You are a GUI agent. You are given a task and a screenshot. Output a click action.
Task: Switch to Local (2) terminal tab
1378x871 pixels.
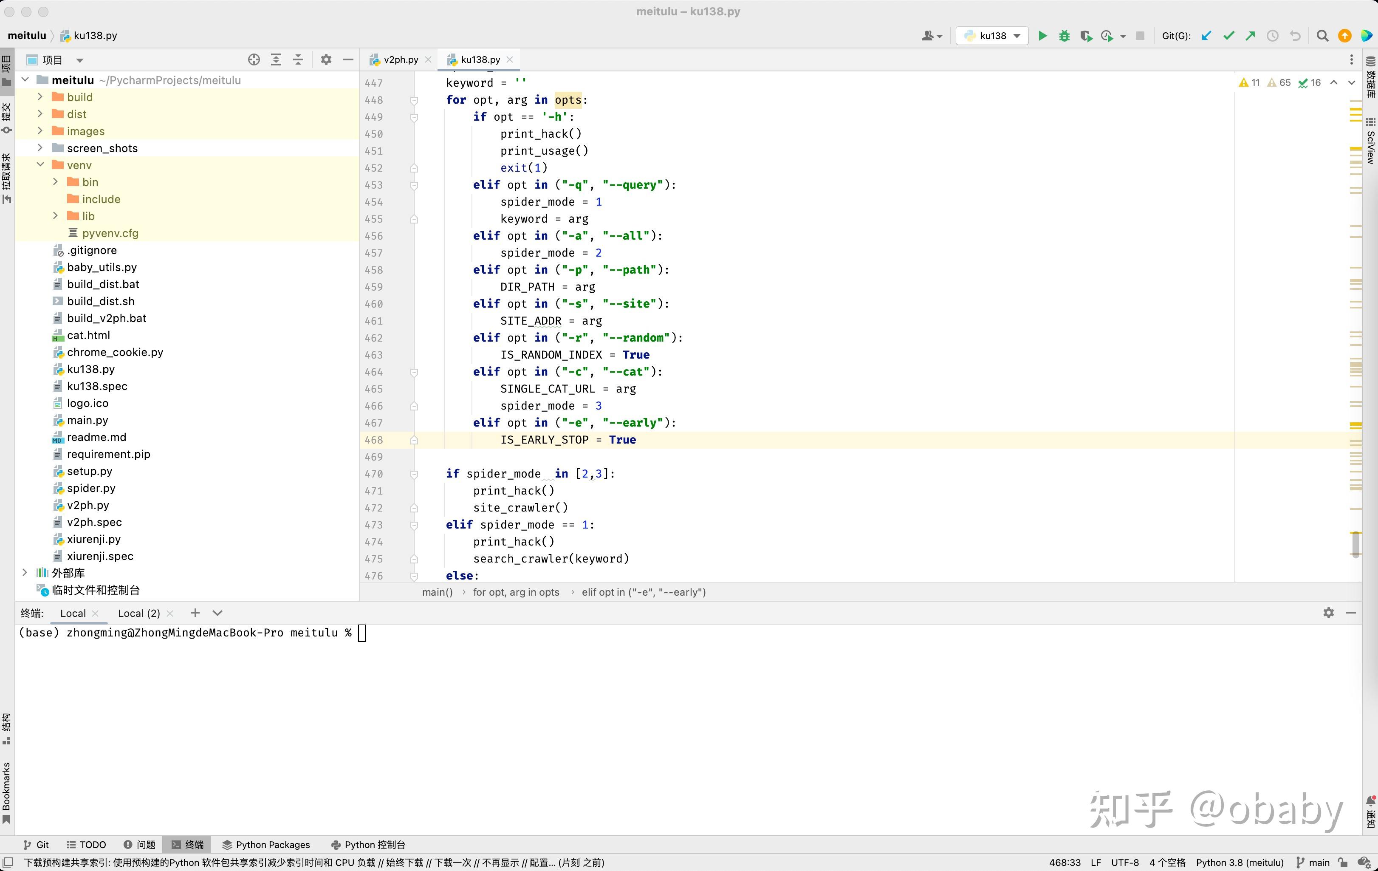point(138,613)
